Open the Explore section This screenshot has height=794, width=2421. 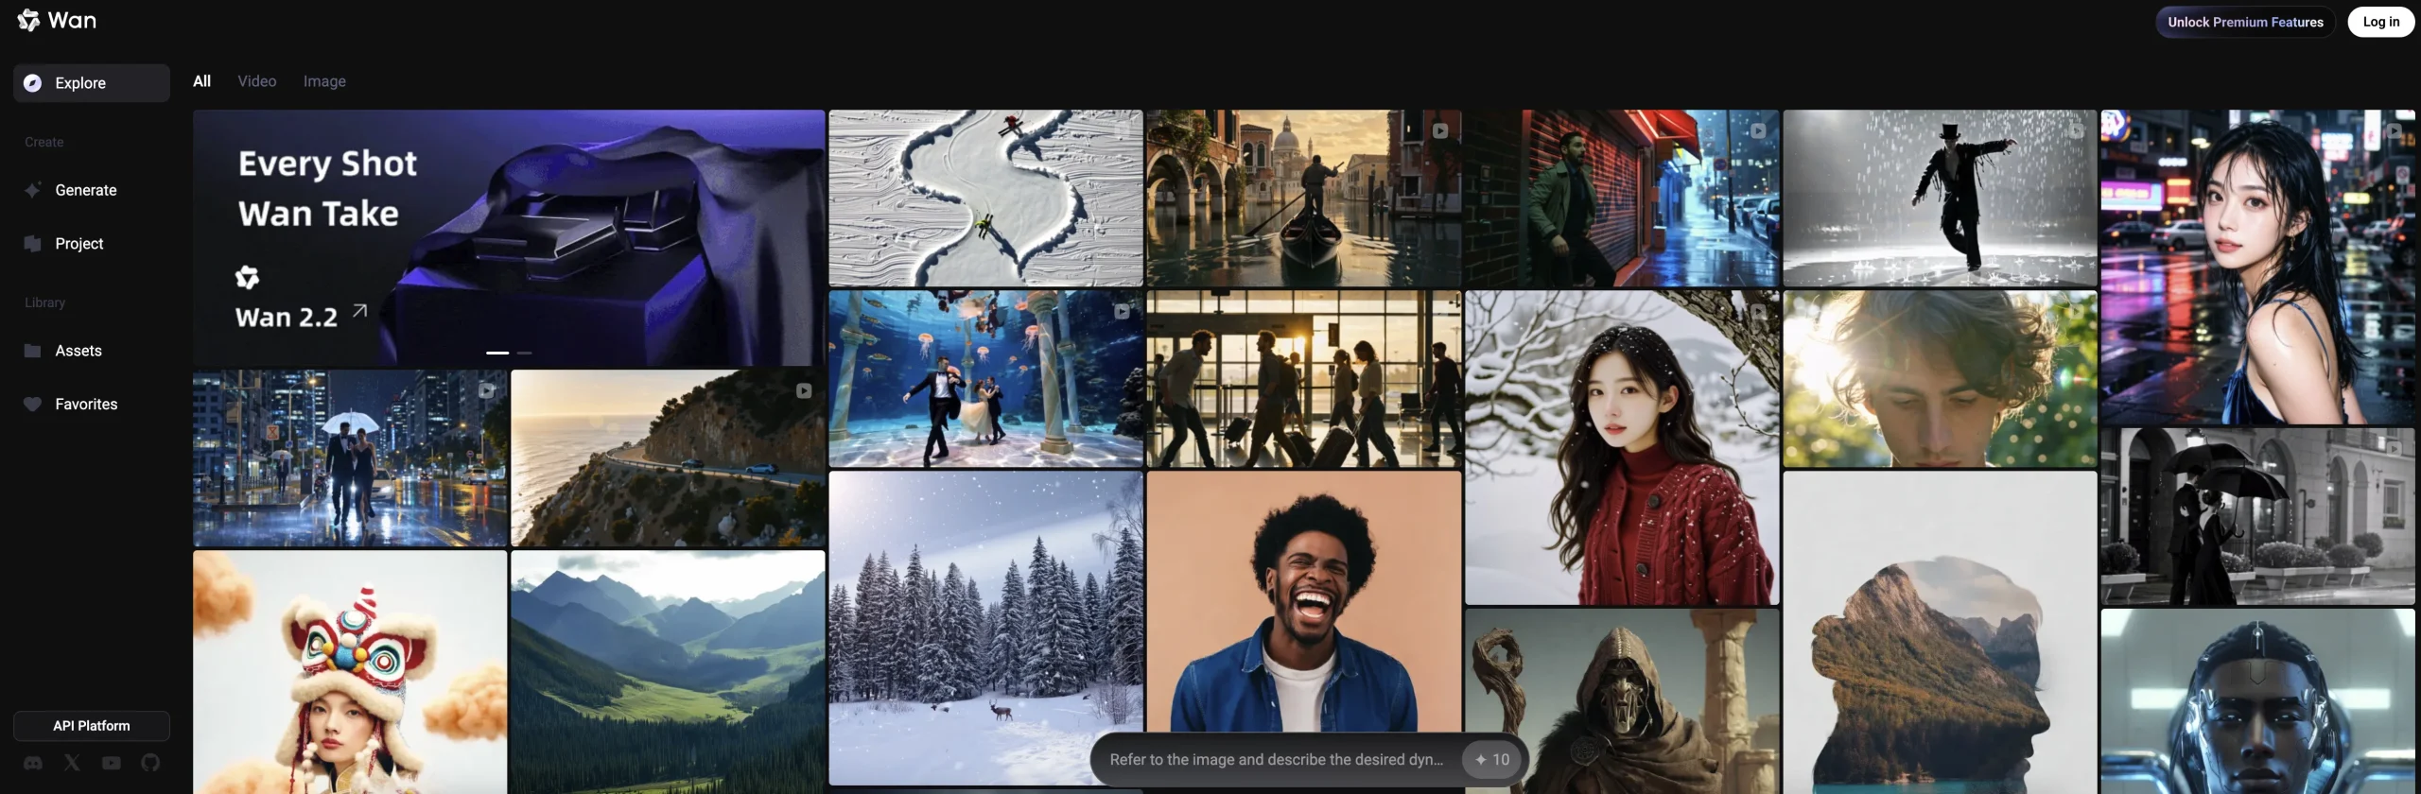92,83
